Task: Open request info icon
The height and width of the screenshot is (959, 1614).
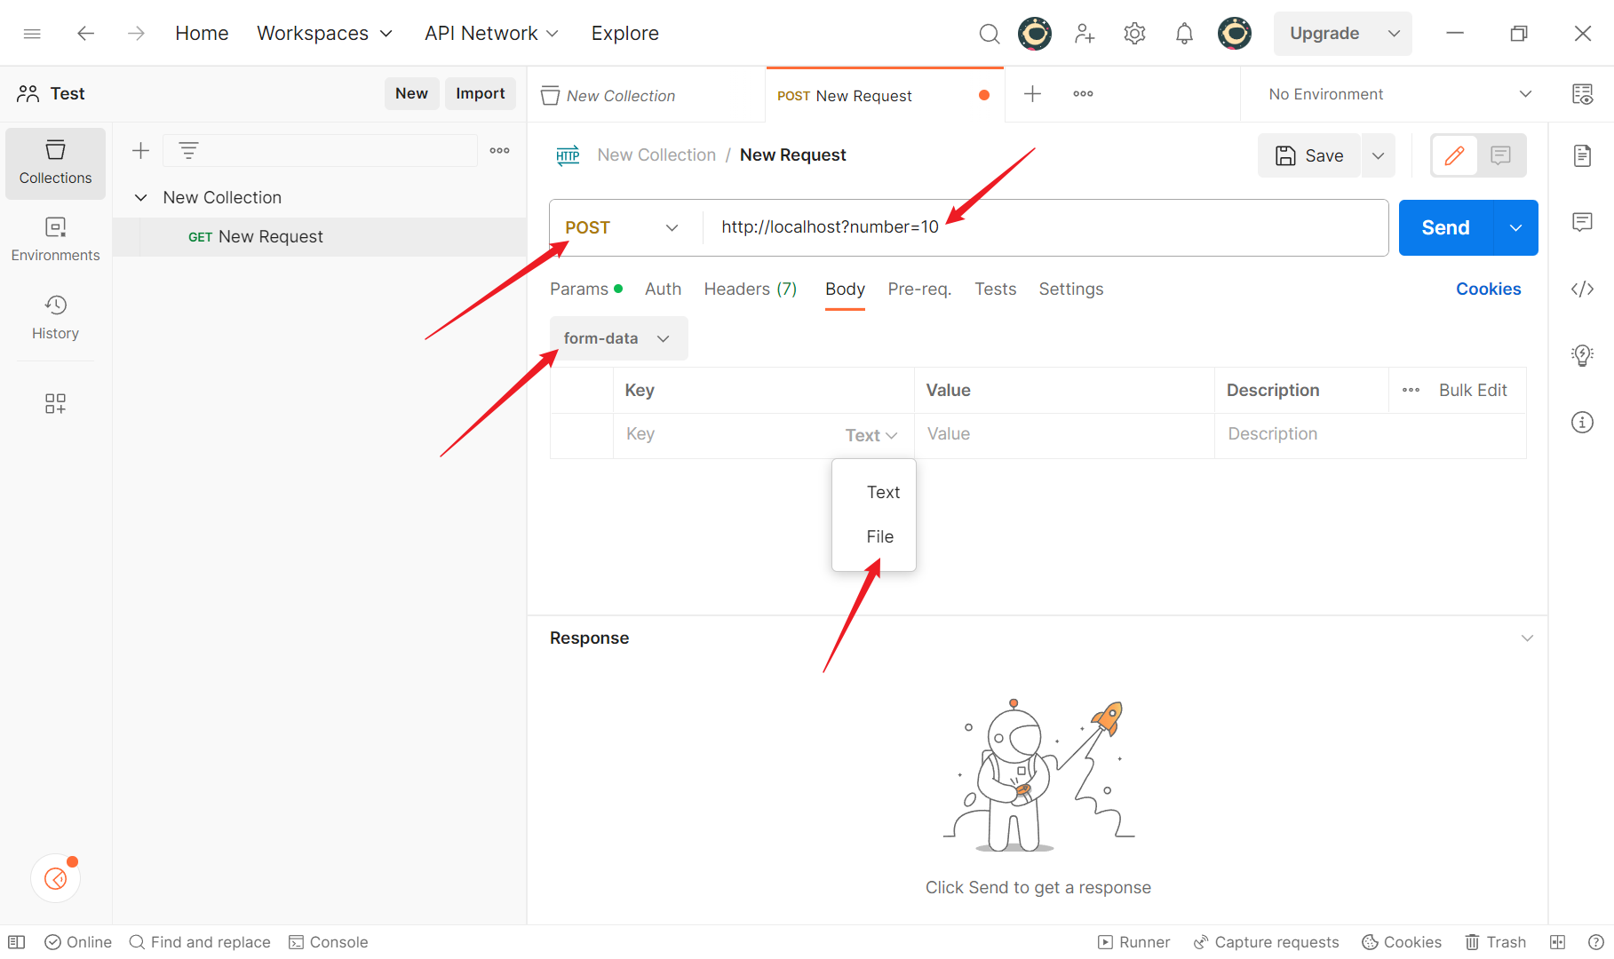Action: [1582, 423]
